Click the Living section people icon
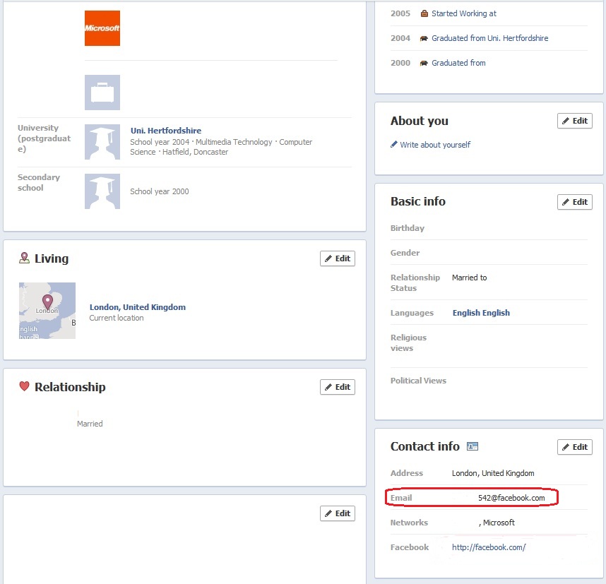This screenshot has height=584, width=606. point(24,258)
